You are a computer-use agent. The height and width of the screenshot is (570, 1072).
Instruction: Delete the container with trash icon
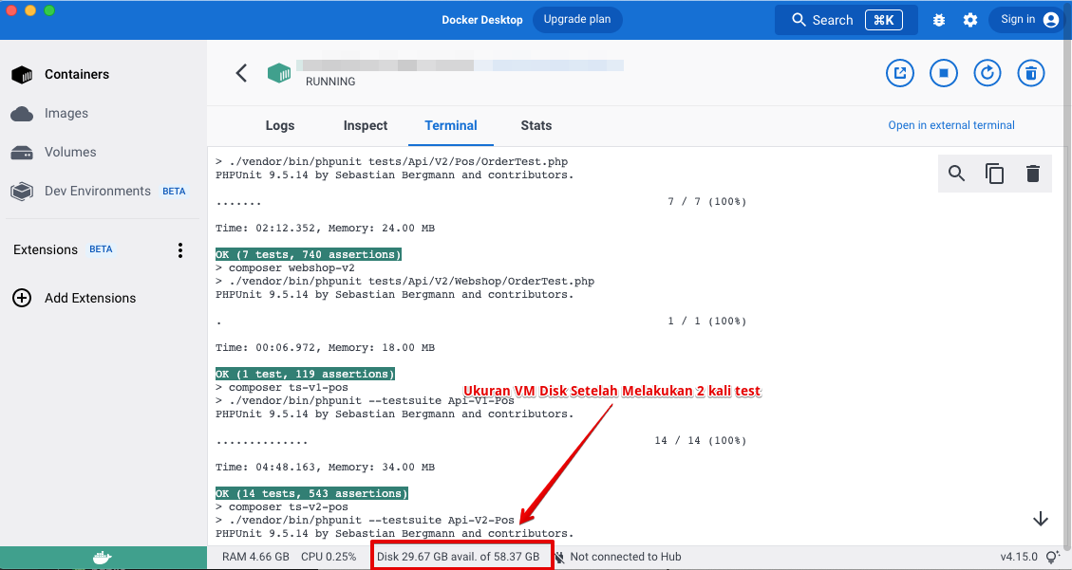coord(1031,73)
